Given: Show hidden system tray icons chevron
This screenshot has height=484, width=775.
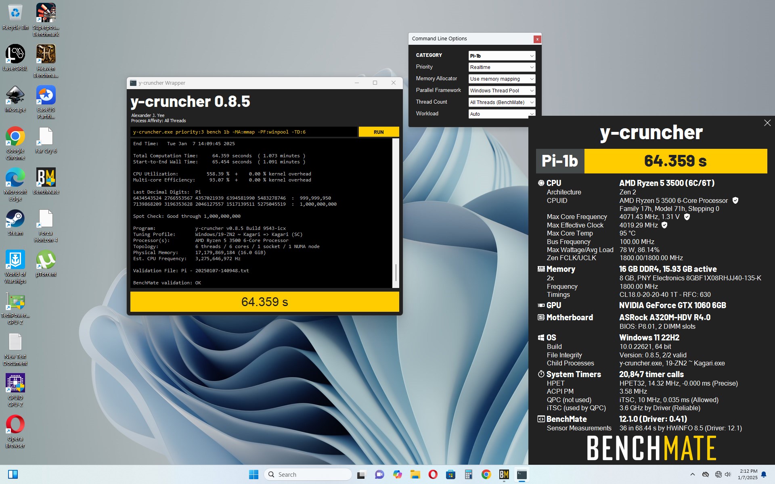Looking at the screenshot, I should coord(692,475).
